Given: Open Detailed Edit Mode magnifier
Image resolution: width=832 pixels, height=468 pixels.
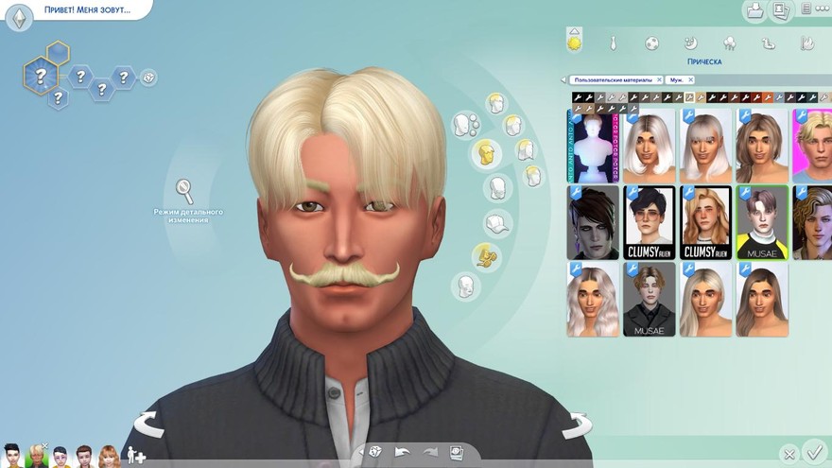Looking at the screenshot, I should click(x=184, y=191).
